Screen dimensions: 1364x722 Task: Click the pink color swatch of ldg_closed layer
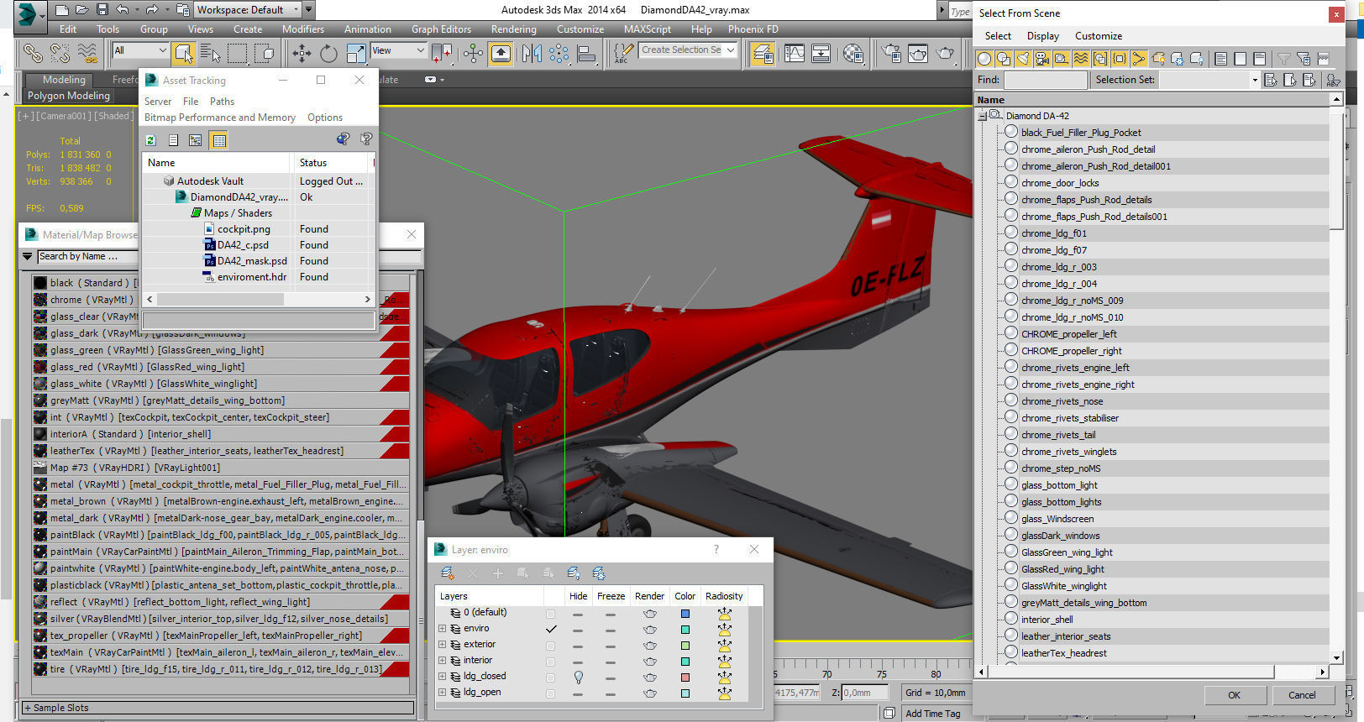[x=685, y=678]
